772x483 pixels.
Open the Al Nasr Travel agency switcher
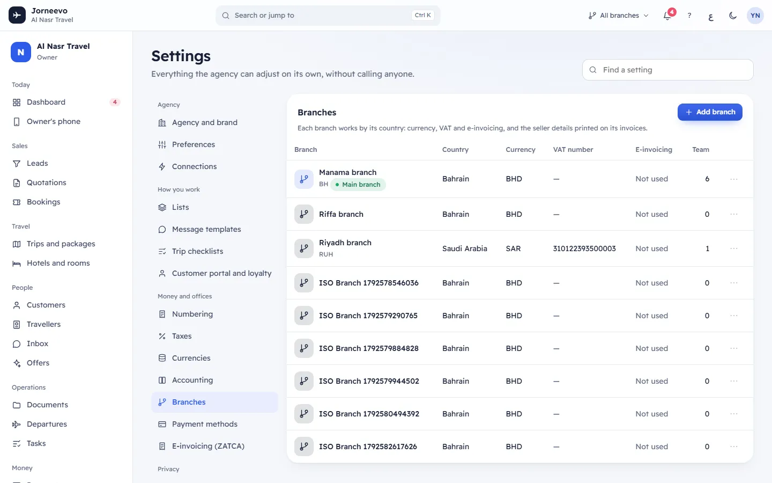pyautogui.click(x=66, y=52)
